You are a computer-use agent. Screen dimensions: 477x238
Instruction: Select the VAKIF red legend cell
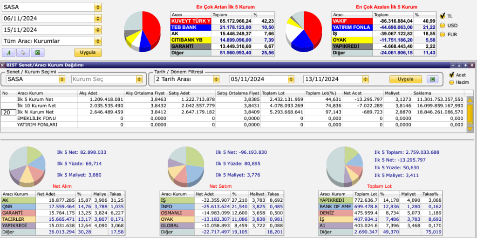coord(352,21)
